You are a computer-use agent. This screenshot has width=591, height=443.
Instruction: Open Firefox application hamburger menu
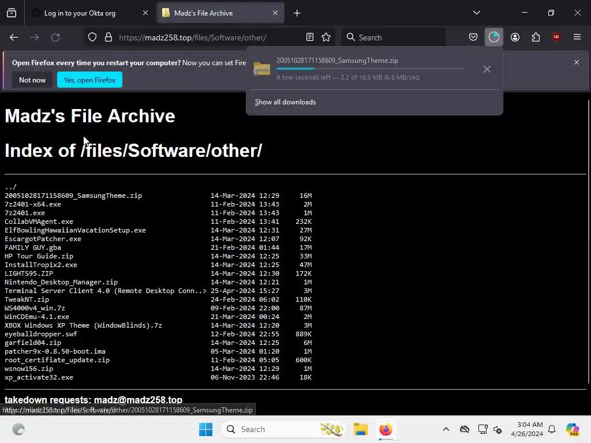pos(577,37)
